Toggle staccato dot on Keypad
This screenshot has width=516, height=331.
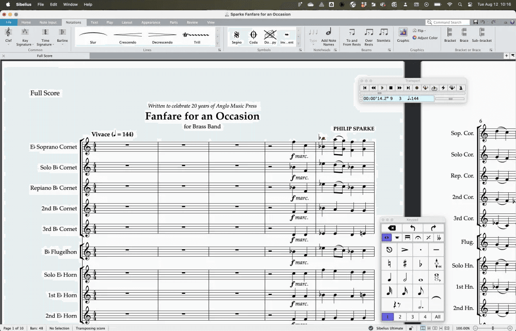(421, 250)
